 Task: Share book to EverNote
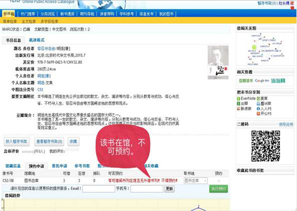coord(246,98)
